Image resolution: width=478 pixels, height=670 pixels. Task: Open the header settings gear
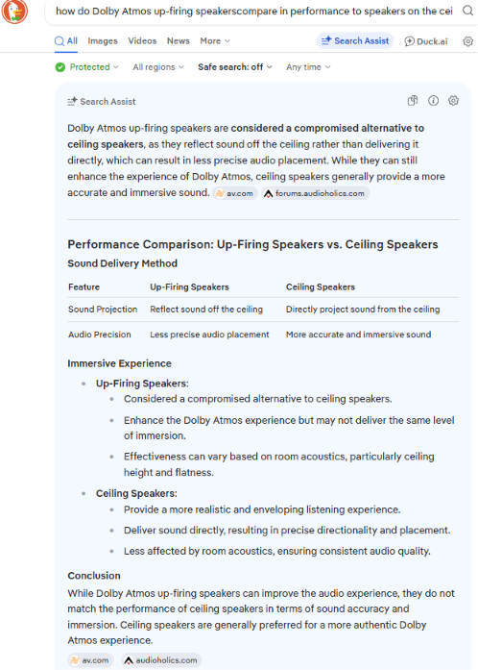[x=468, y=41]
